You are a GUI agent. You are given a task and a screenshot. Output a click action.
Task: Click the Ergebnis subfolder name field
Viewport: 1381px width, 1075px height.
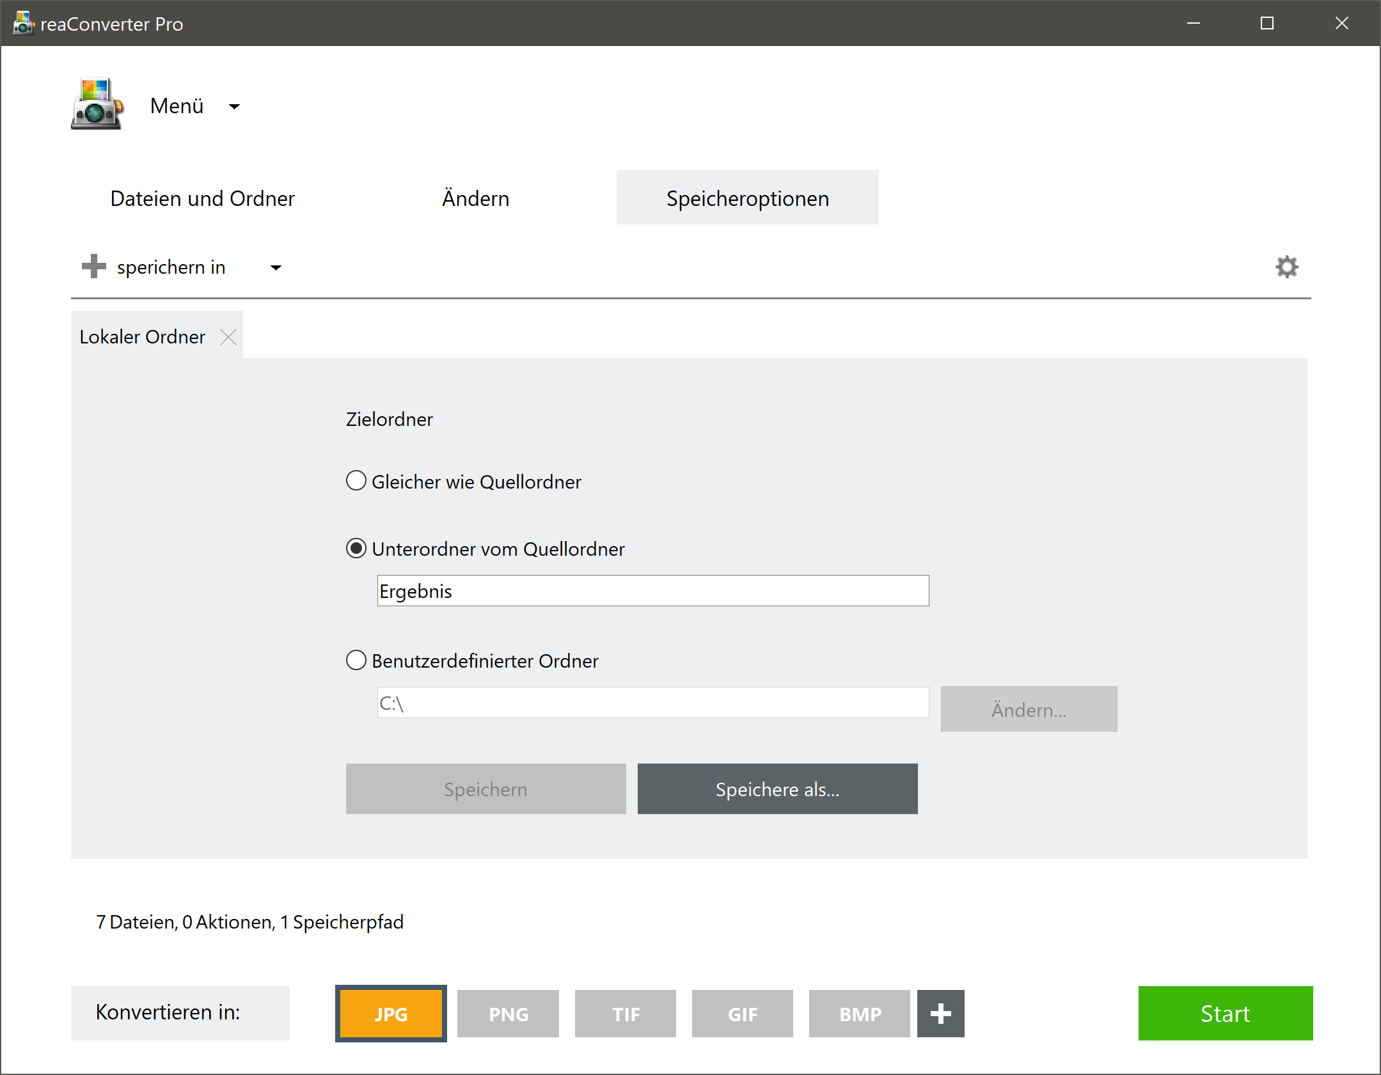(x=653, y=590)
